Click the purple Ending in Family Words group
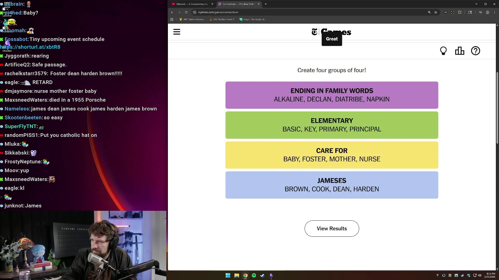The image size is (499, 280). click(332, 95)
